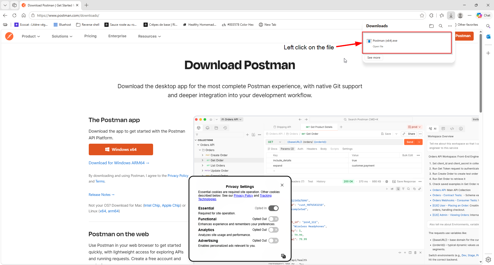Click translate icon in Privacy Settings dialog
Viewport: 494px width, 265px height.
coord(283,256)
